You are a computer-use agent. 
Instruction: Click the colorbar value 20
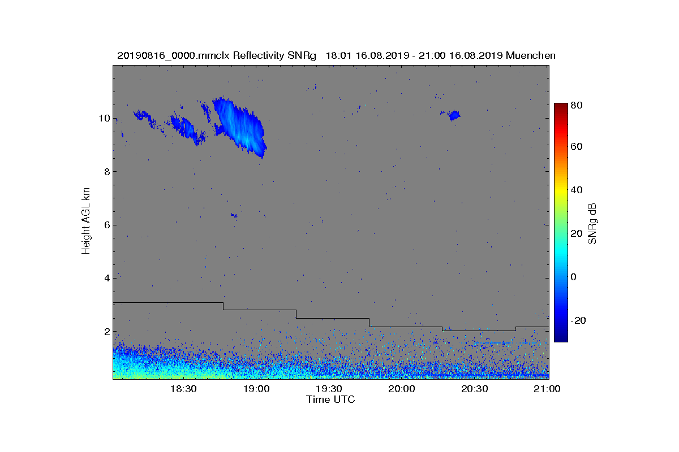click(x=577, y=234)
